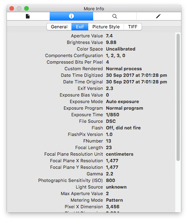
Task: Click the Date Time Original value
Action: click(136, 82)
